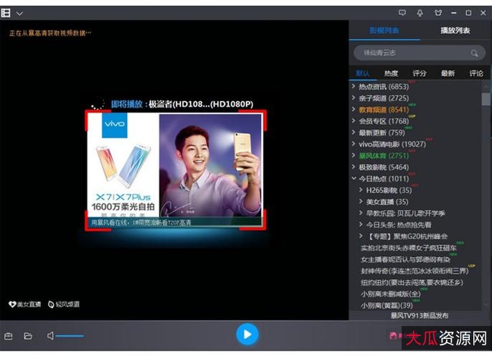Expand the 最新更新 (759) category
This screenshot has width=492, height=359.
pyautogui.click(x=354, y=132)
